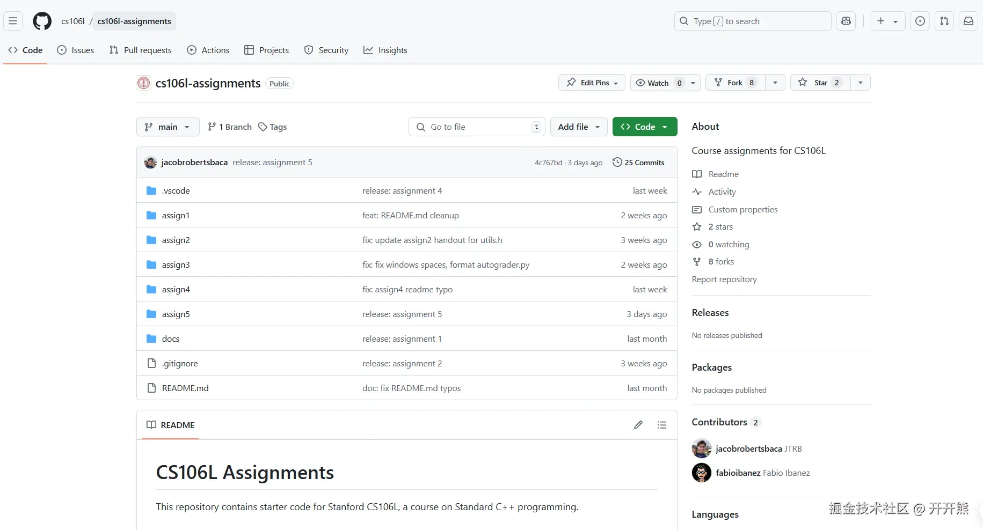
Task: View the 25 Commits history
Action: (638, 163)
